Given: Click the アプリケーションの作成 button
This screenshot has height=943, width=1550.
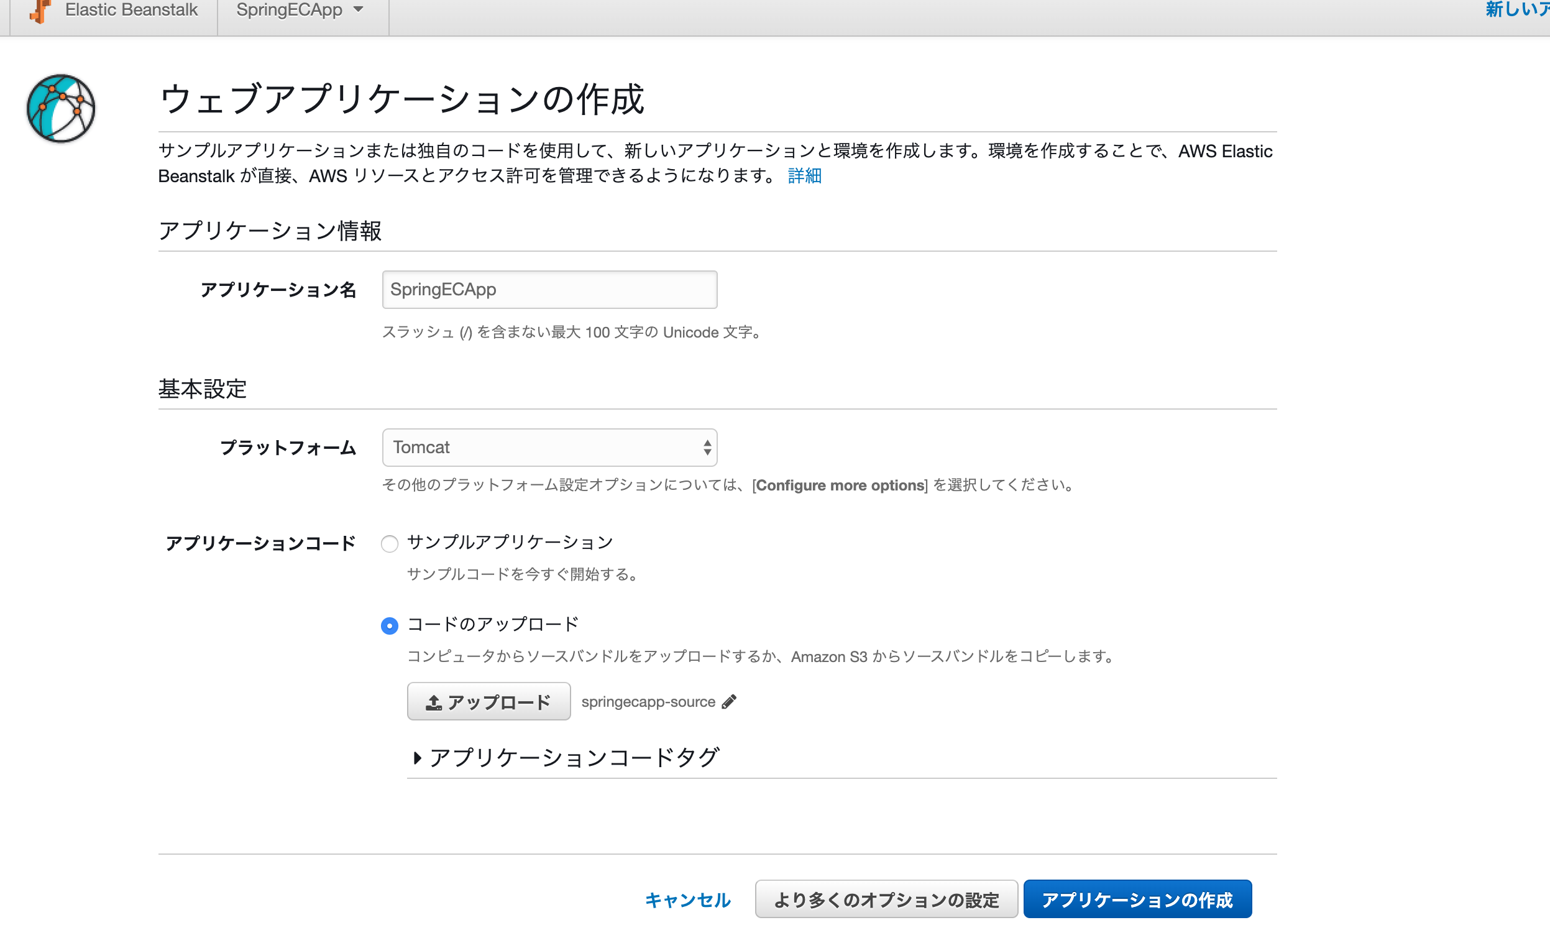Looking at the screenshot, I should (1139, 899).
